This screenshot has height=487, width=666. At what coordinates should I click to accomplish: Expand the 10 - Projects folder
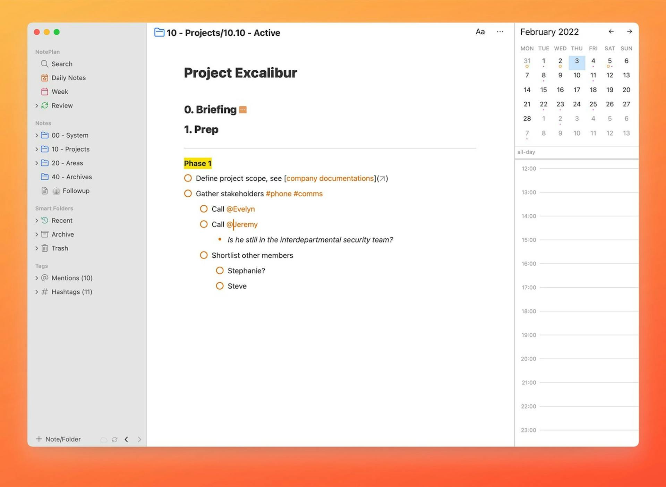(x=37, y=149)
